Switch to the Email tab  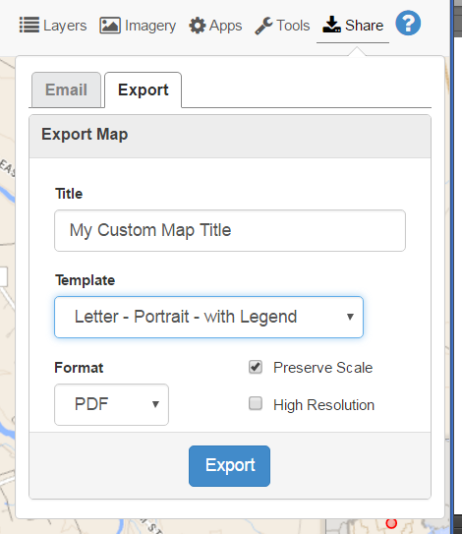coord(67,89)
